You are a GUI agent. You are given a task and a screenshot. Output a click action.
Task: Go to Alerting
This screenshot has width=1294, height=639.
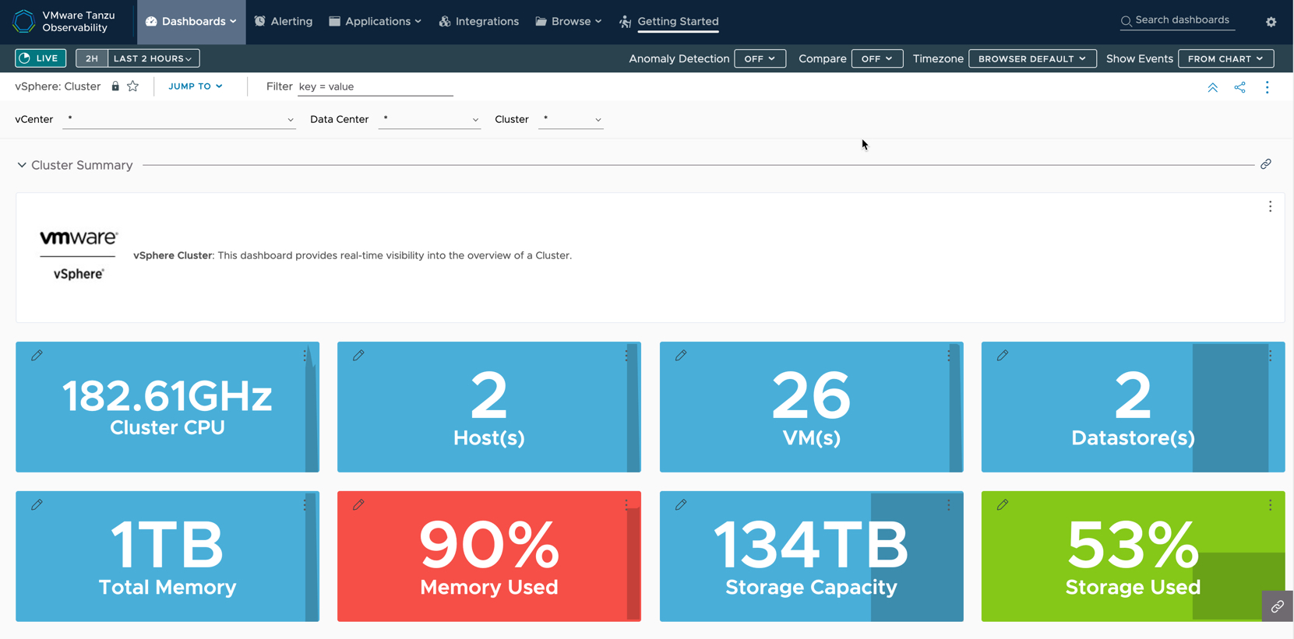click(x=284, y=22)
